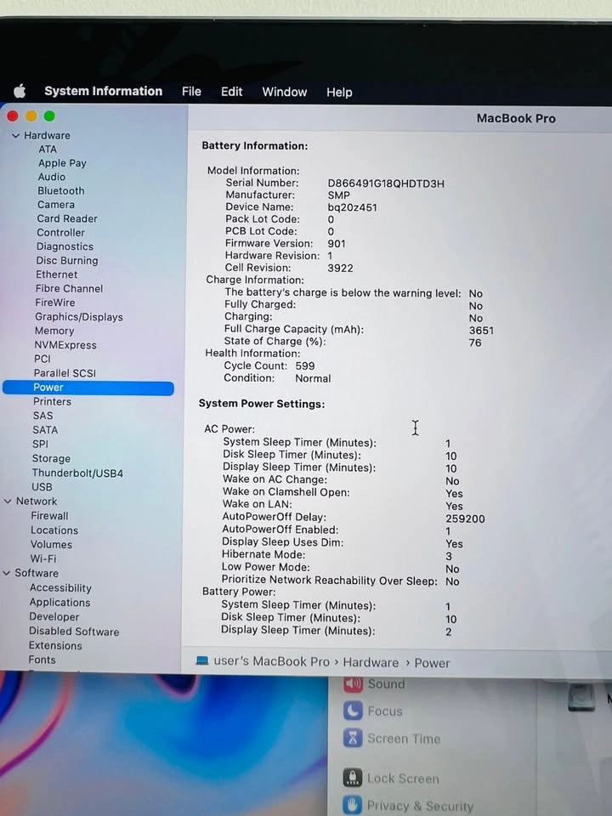Select Diagnostics in the sidebar
The height and width of the screenshot is (816, 612).
click(x=65, y=246)
